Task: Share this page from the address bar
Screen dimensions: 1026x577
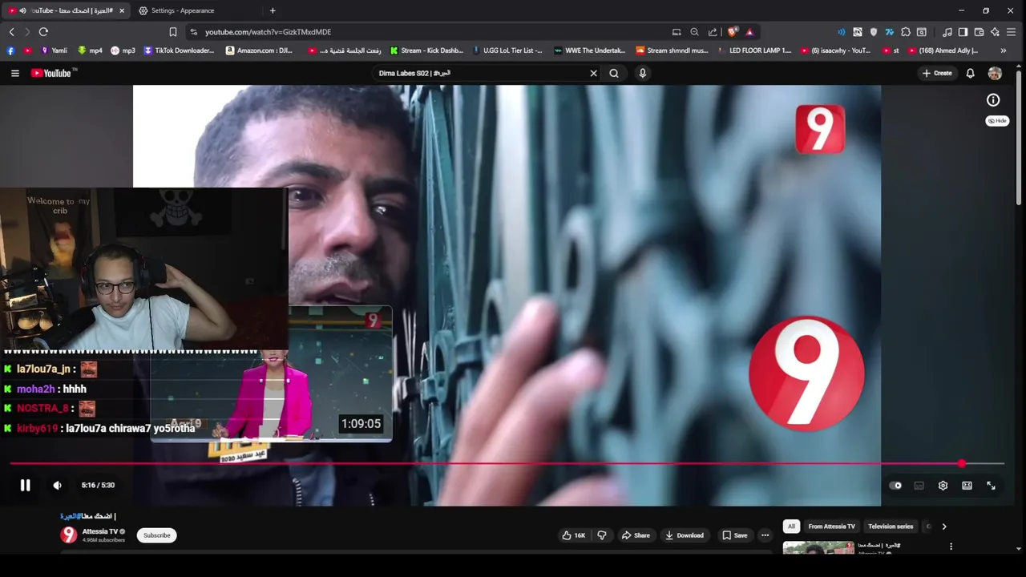Action: coord(713,32)
